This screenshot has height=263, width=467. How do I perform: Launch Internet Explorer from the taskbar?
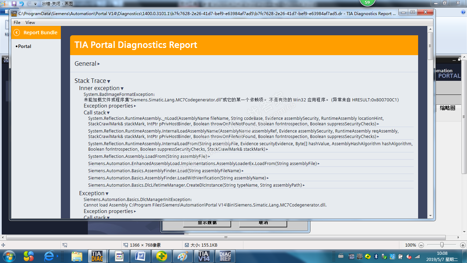click(50, 256)
